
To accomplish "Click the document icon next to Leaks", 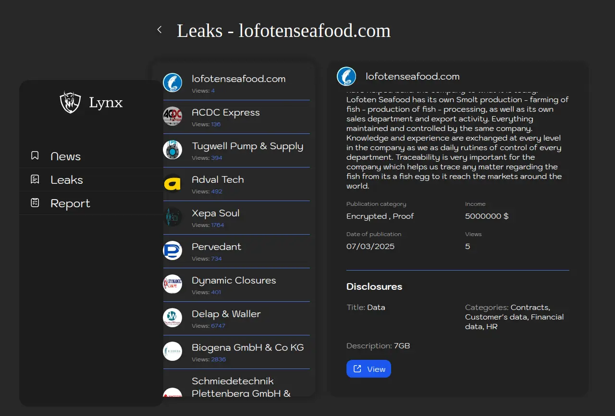I will point(35,179).
